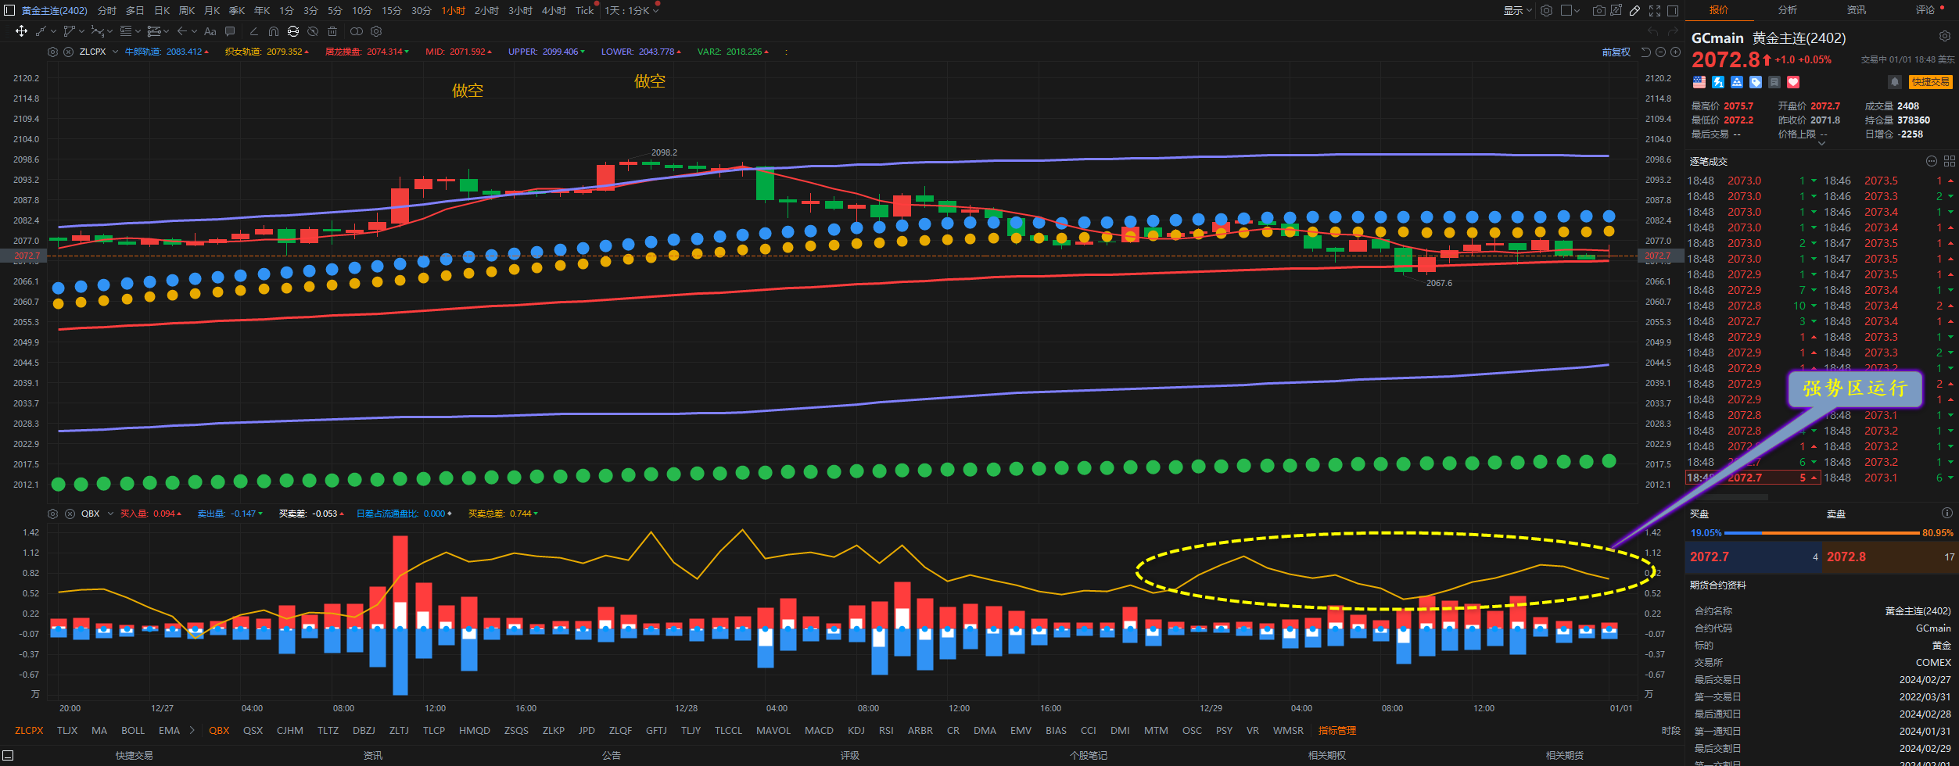Toggle the right quote panel

[x=1673, y=10]
